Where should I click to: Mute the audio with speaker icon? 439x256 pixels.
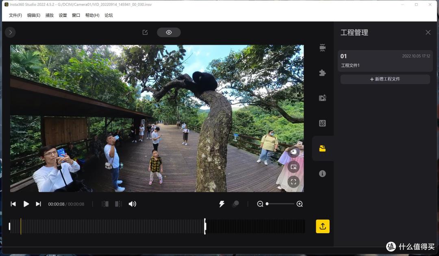[132, 204]
